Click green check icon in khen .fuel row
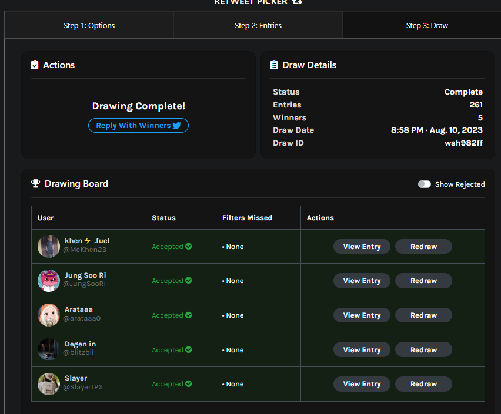 pos(189,247)
